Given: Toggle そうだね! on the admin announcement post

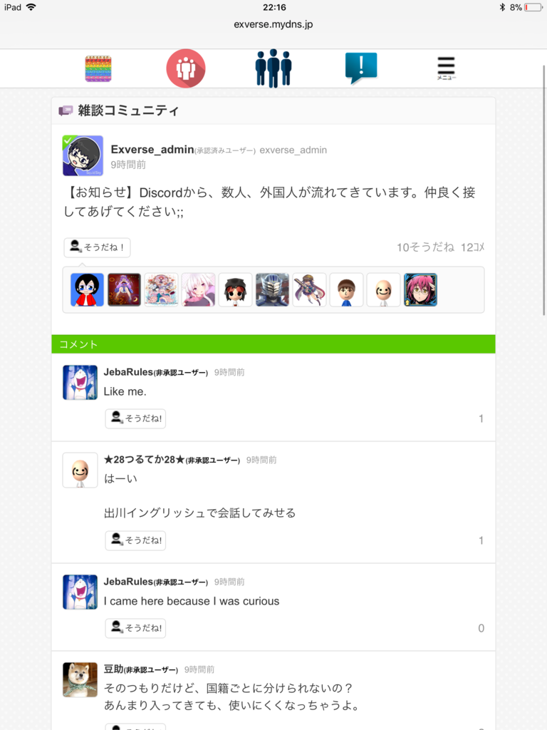Looking at the screenshot, I should click(97, 247).
